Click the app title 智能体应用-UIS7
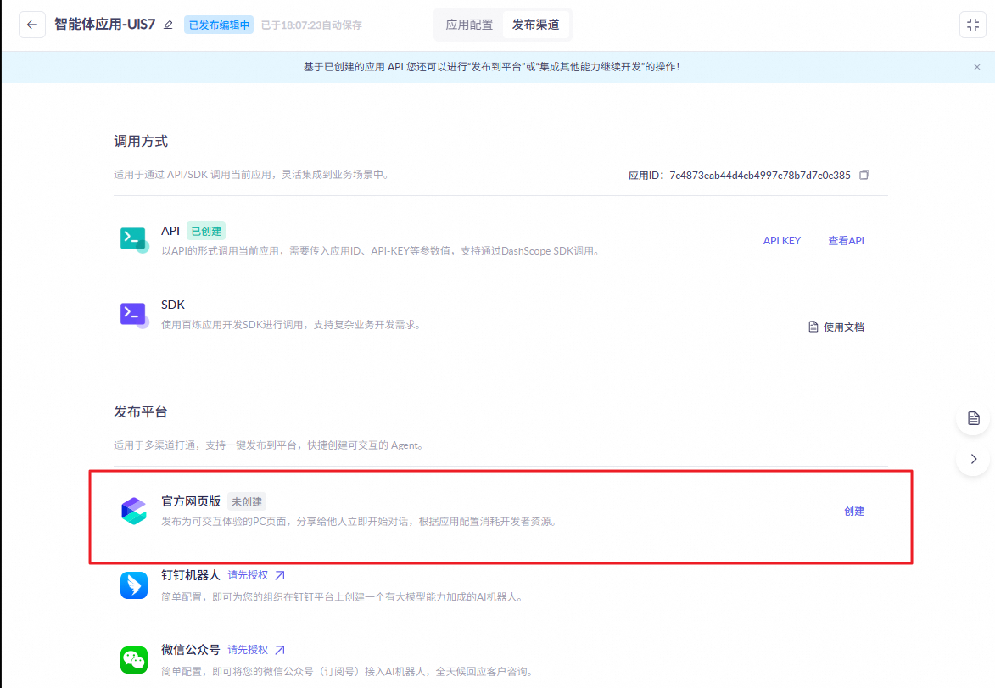The height and width of the screenshot is (688, 995). (104, 24)
